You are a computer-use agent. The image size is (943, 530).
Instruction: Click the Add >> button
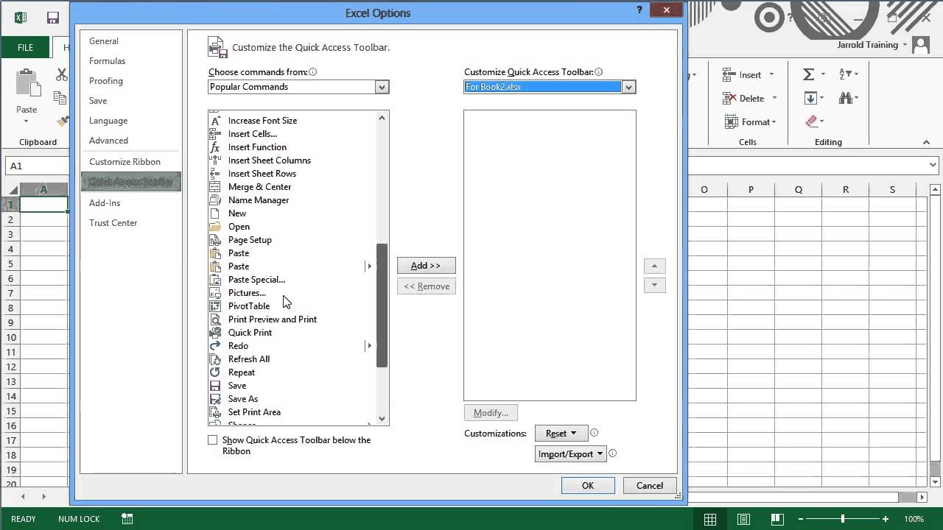click(426, 266)
